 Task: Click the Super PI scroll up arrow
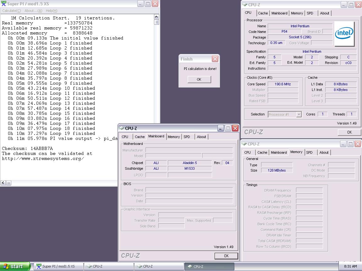[x=156, y=17]
